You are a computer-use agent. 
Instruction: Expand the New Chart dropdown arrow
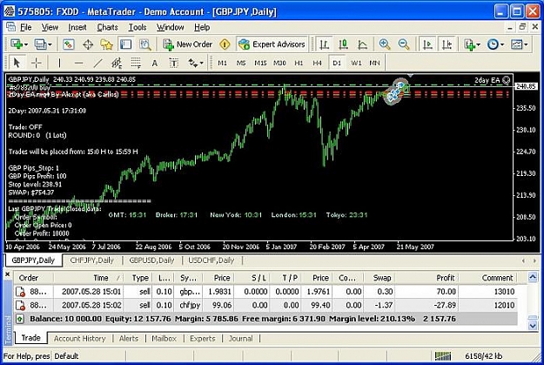[25, 44]
